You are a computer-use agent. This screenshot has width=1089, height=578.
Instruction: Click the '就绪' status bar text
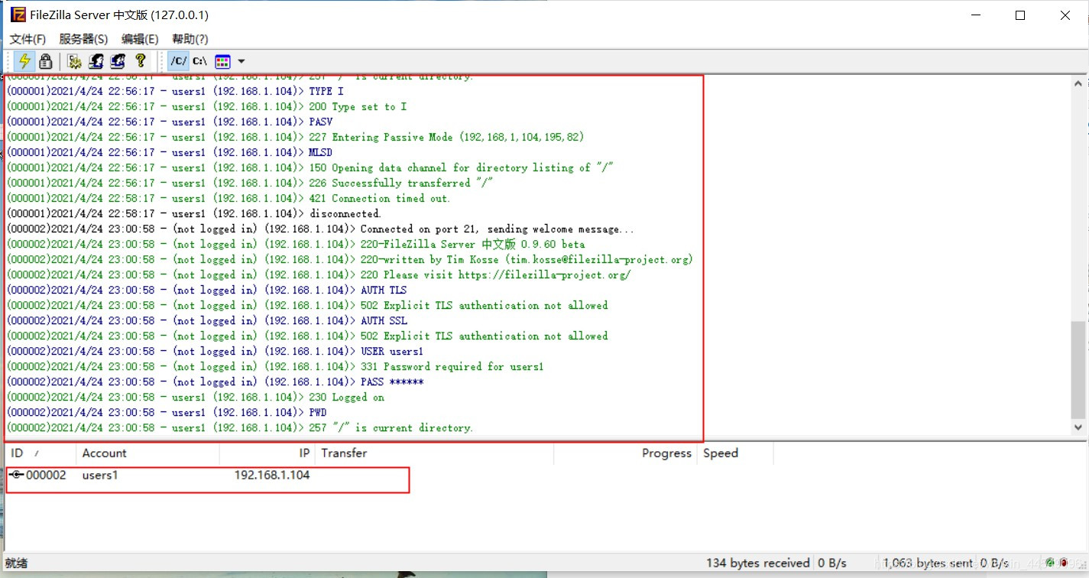16,563
